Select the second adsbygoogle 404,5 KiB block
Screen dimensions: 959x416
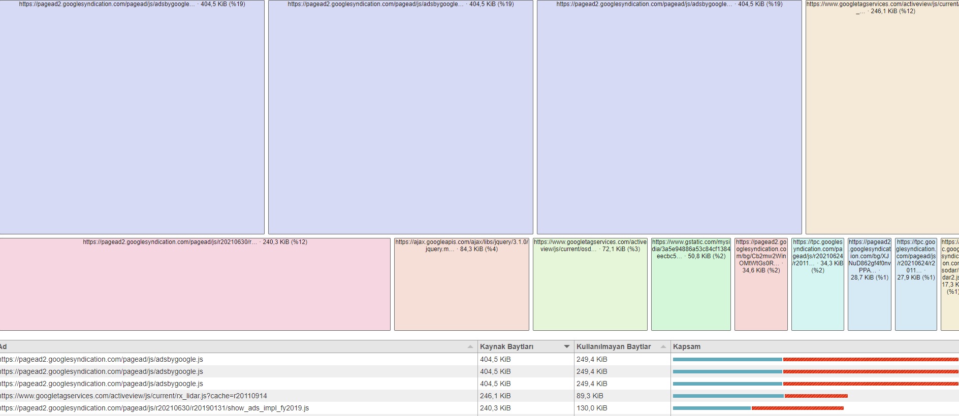pos(401,117)
